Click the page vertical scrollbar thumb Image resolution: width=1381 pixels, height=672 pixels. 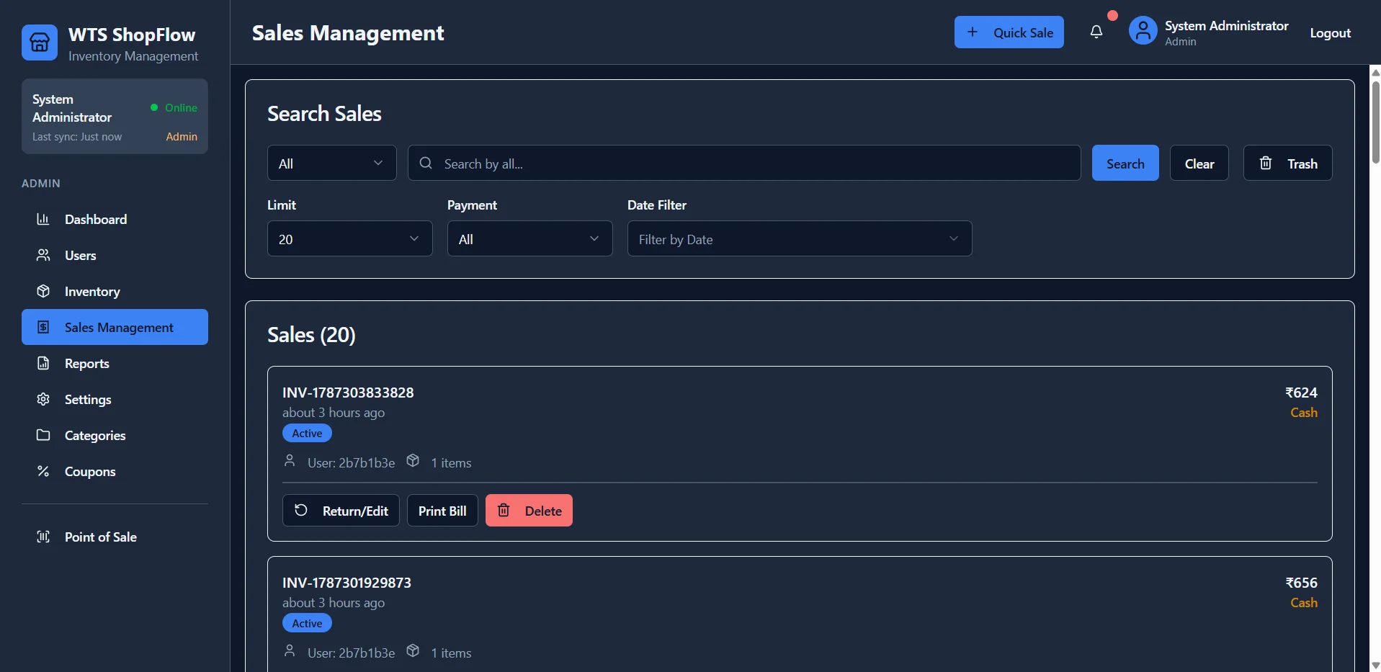(1375, 122)
